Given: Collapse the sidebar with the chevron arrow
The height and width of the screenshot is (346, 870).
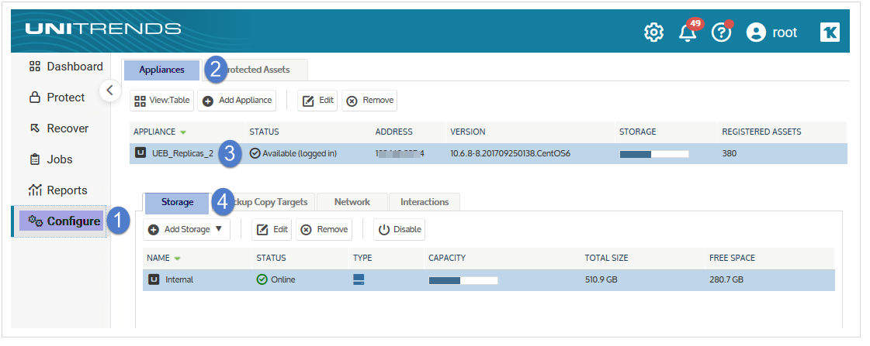Looking at the screenshot, I should 110,91.
